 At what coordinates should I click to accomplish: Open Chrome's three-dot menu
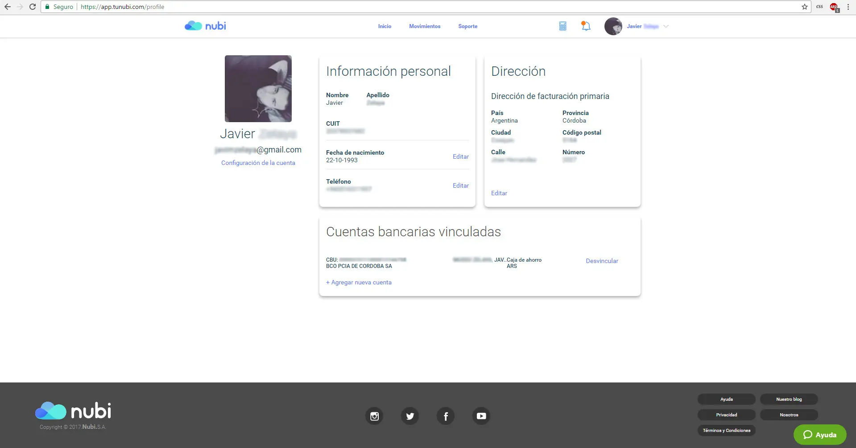click(x=848, y=7)
